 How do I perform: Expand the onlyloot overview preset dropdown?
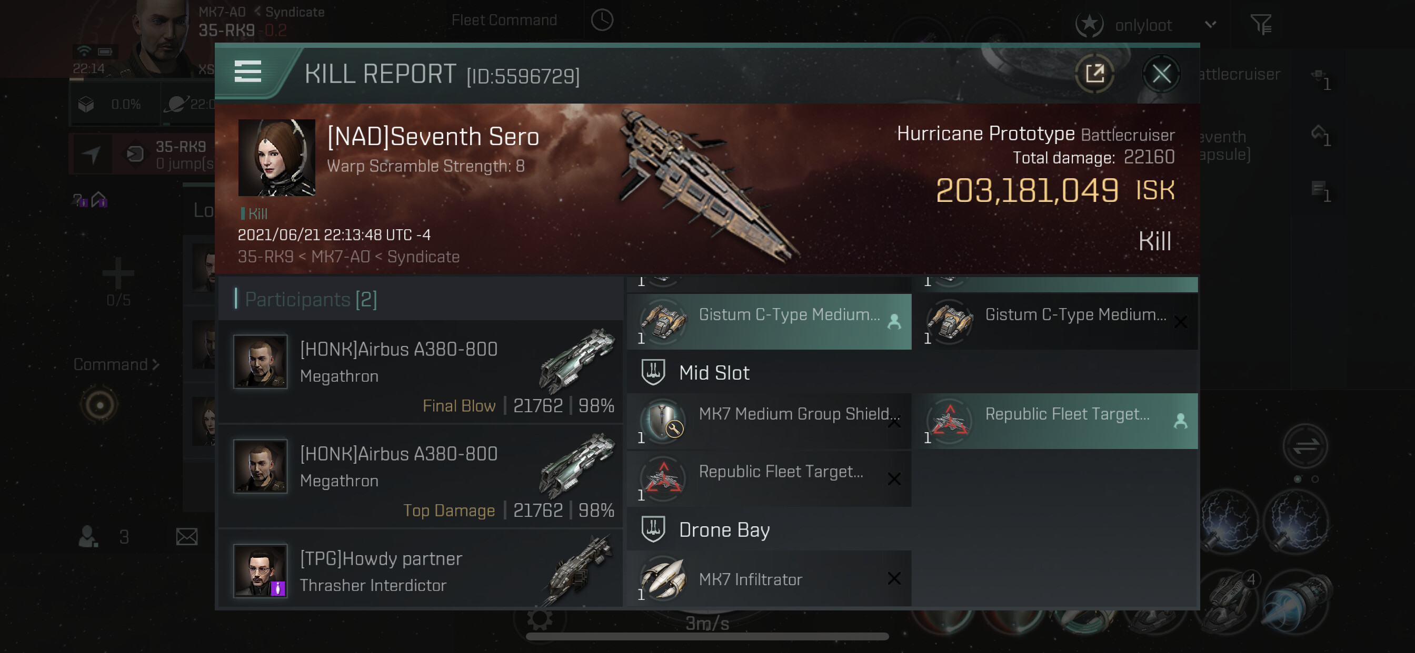tap(1210, 25)
